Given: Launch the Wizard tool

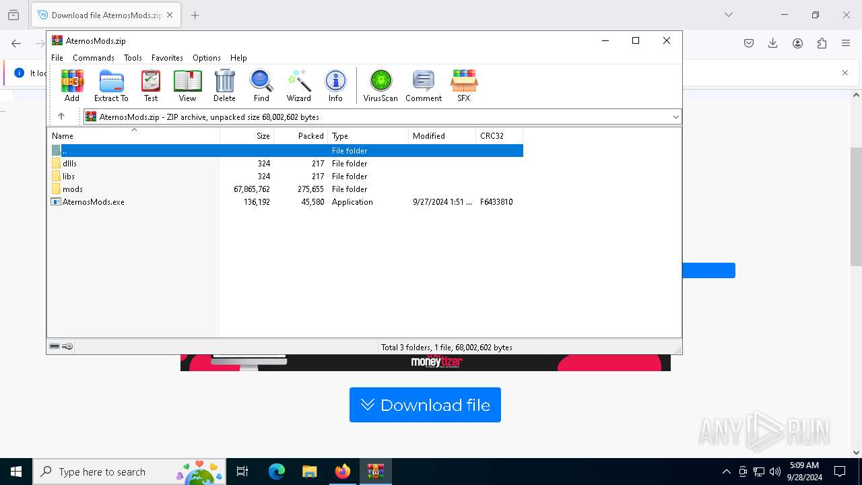Looking at the screenshot, I should (x=298, y=86).
